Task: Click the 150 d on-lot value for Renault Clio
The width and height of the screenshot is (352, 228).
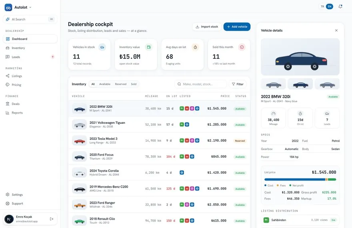Action: click(x=171, y=221)
